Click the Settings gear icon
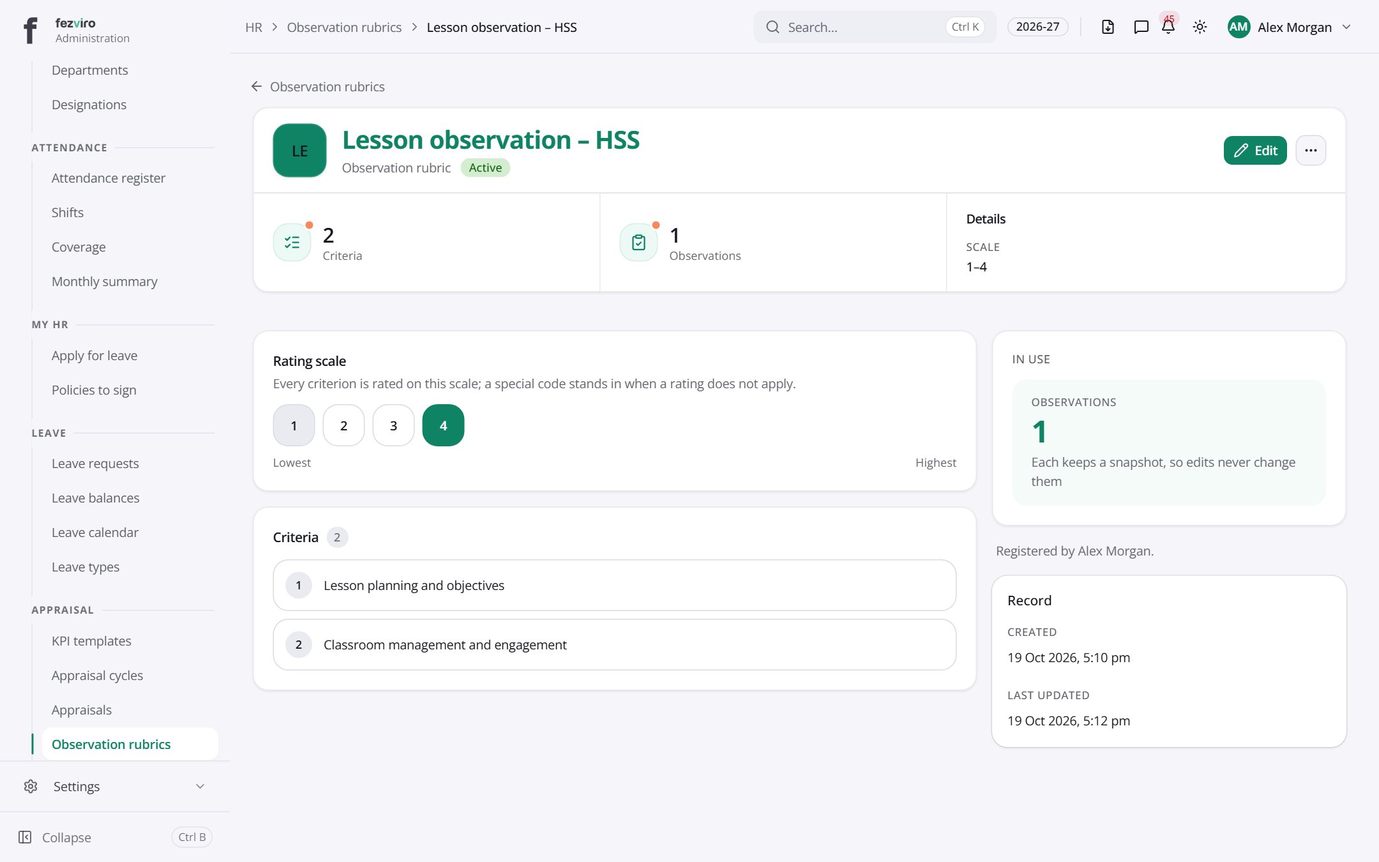This screenshot has width=1379, height=862. (31, 786)
